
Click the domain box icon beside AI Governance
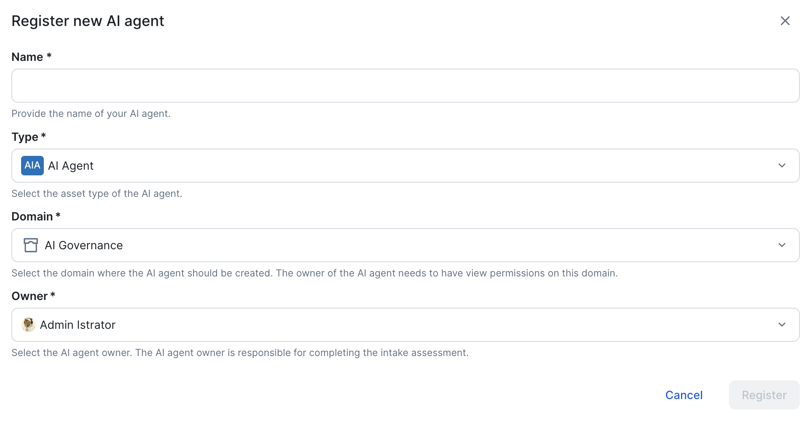[x=31, y=245]
